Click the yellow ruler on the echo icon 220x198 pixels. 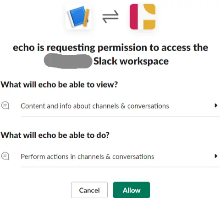pos(86,18)
